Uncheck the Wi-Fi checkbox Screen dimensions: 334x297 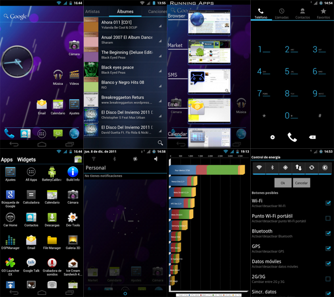328,203
